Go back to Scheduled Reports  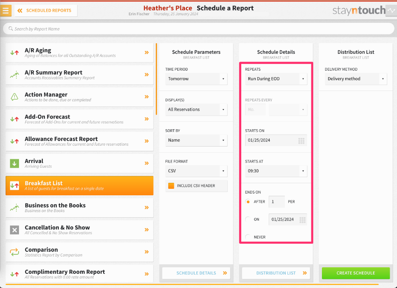pos(46,11)
